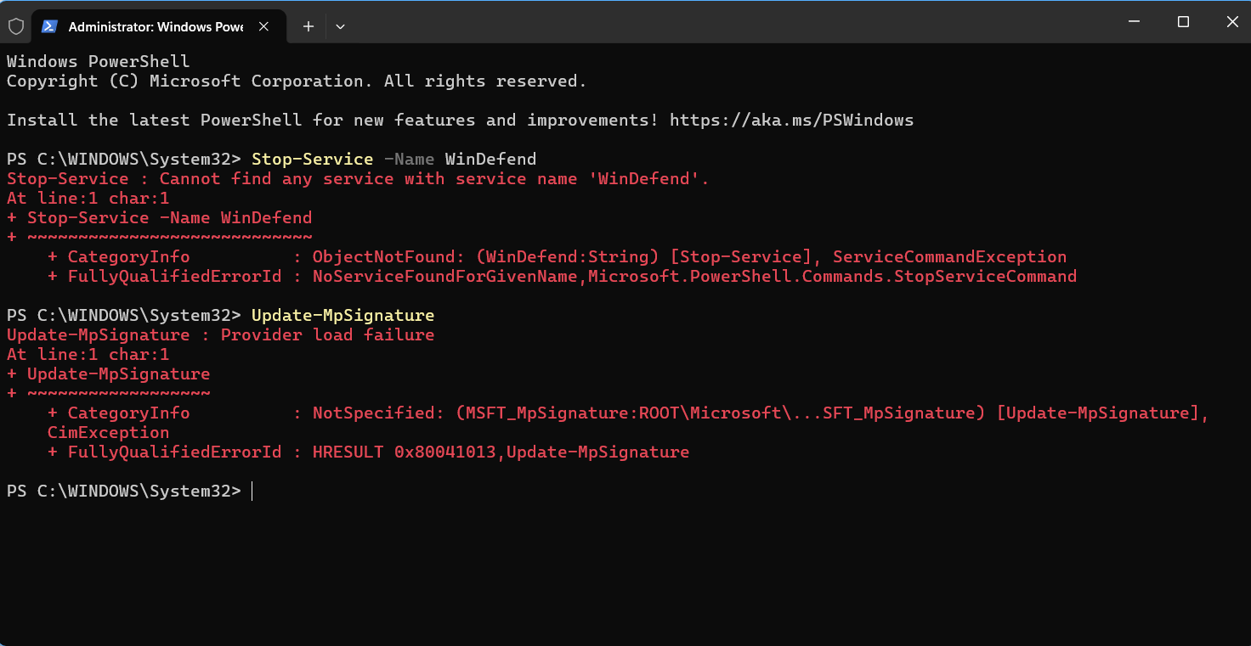Screen dimensions: 1251x646
Task: Click 'At line:1 char:1' under Stop-Service error
Action: pyautogui.click(x=88, y=198)
